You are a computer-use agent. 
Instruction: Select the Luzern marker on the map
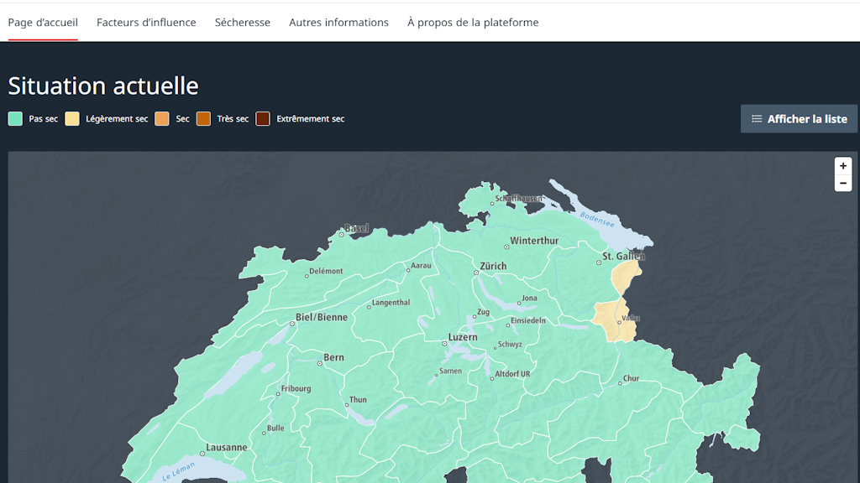(445, 343)
